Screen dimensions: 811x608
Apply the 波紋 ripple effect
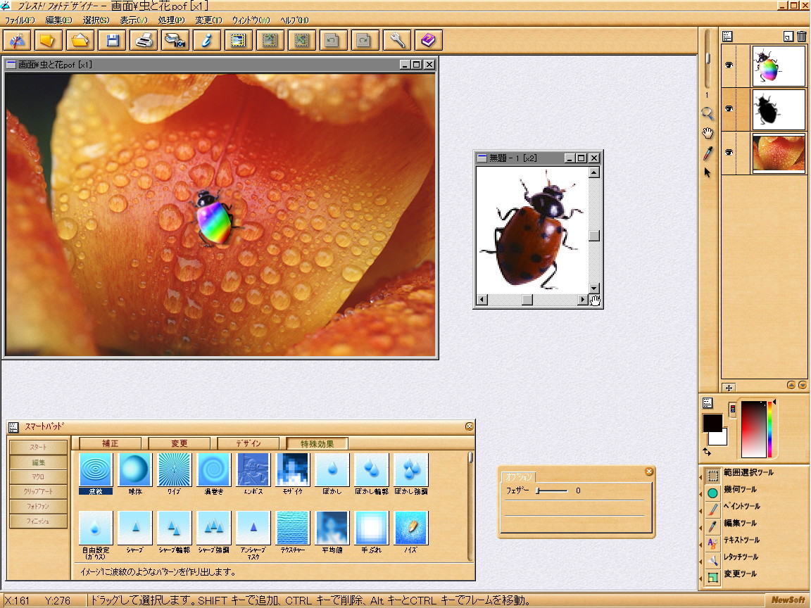point(96,469)
